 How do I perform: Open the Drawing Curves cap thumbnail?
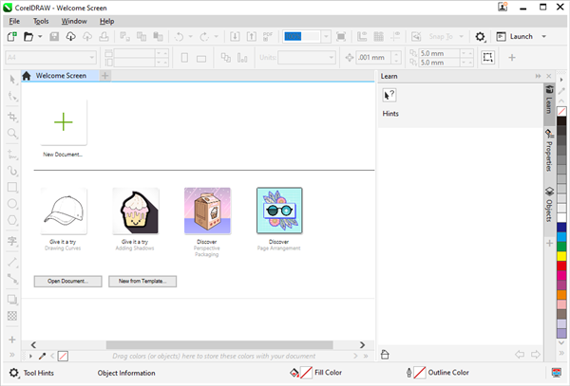64,211
